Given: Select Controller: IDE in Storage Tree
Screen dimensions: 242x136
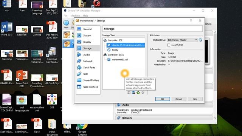Looking at the screenshot, I should coord(115,40).
